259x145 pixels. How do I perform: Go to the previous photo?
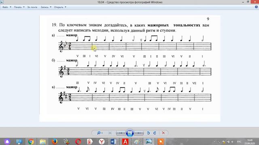(x=121, y=133)
